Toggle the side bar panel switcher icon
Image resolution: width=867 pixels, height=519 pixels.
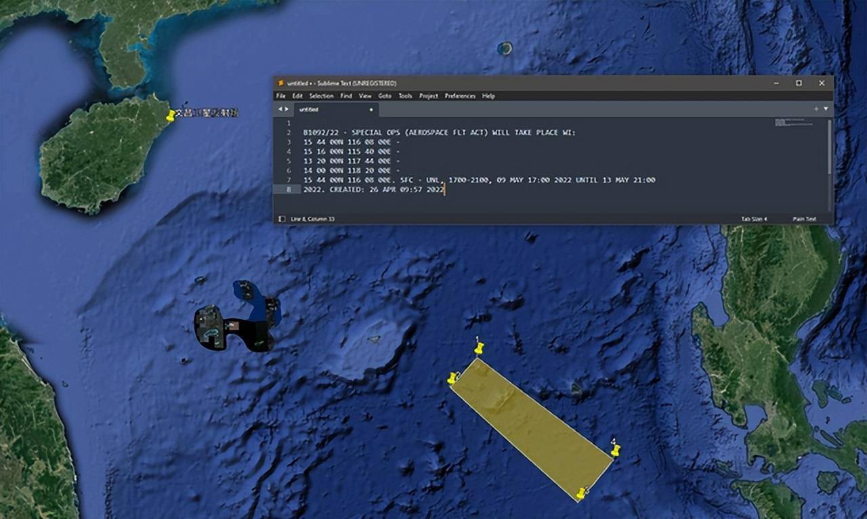[282, 219]
